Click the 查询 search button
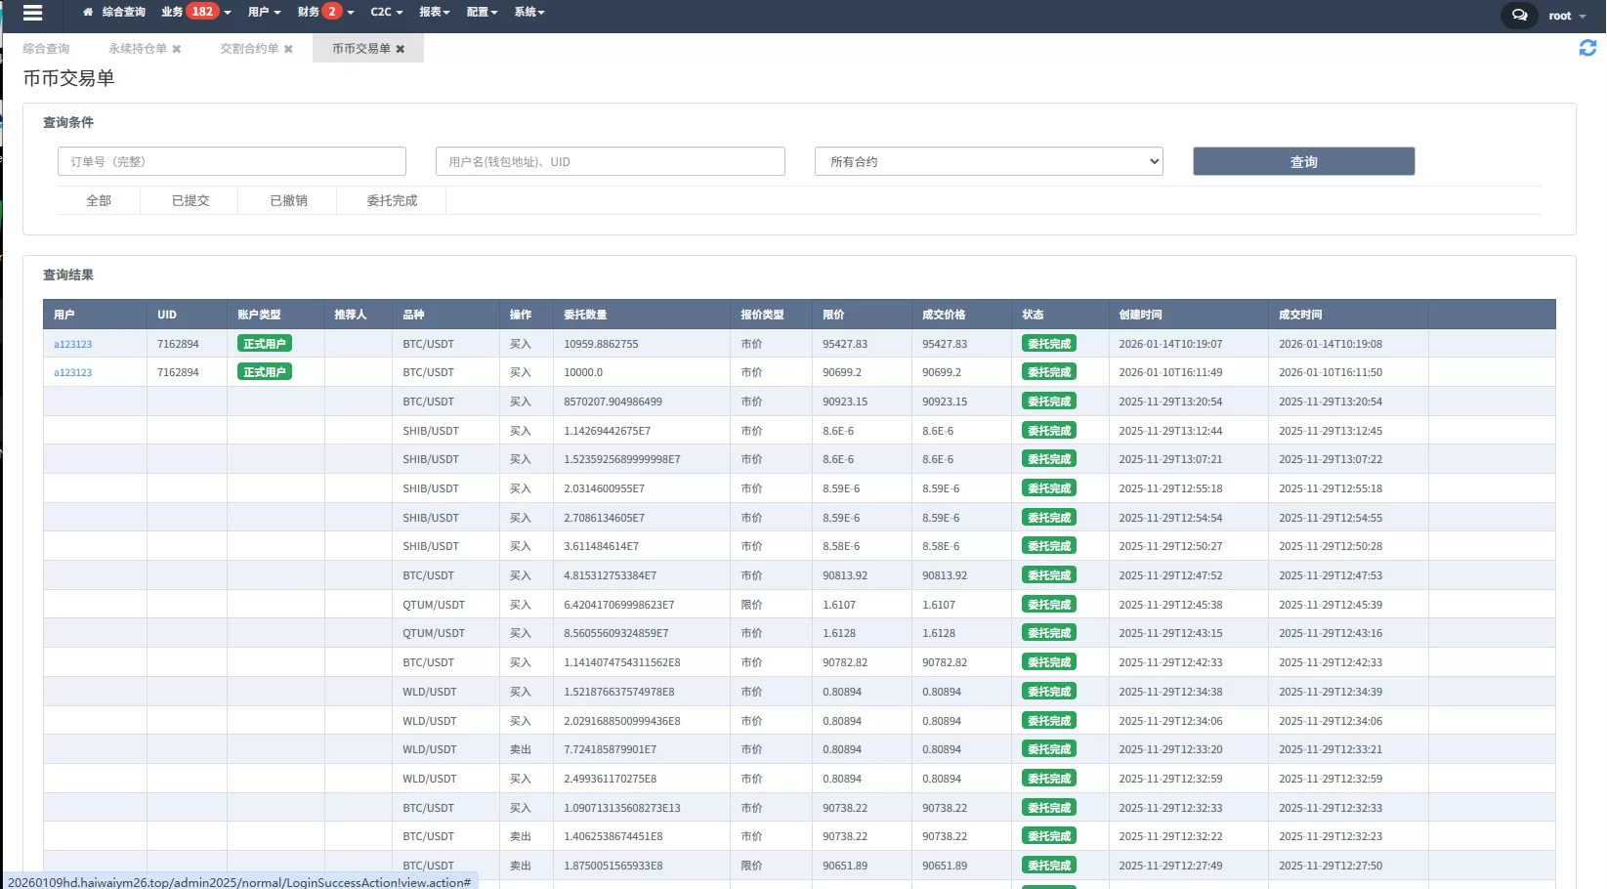This screenshot has width=1607, height=889. point(1303,162)
